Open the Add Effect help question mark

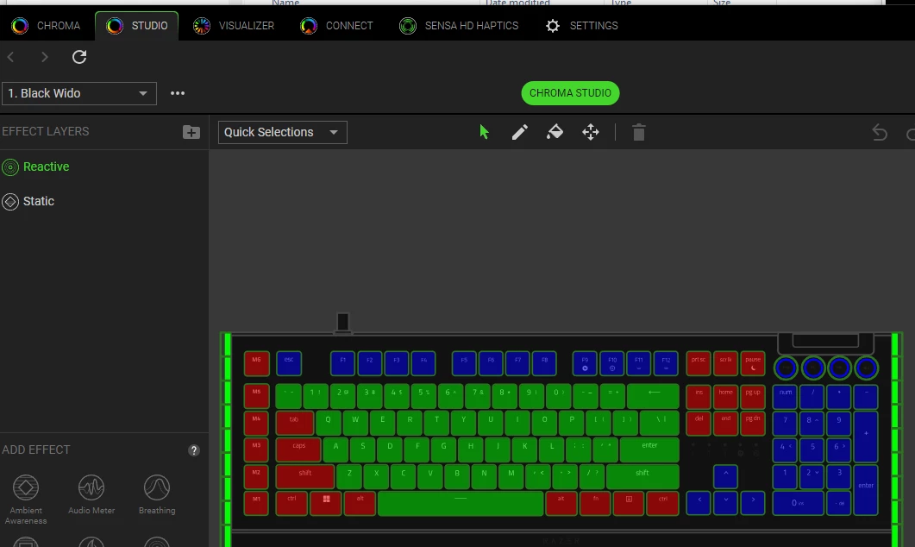(194, 450)
